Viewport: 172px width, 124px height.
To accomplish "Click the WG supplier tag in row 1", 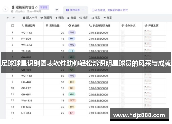I will pos(72,33).
